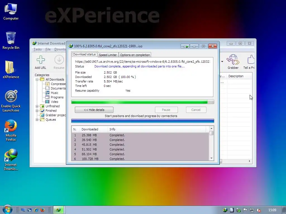This screenshot has width=286, height=214.
Task: Click the Resume toolbar icon
Action: click(x=59, y=60)
